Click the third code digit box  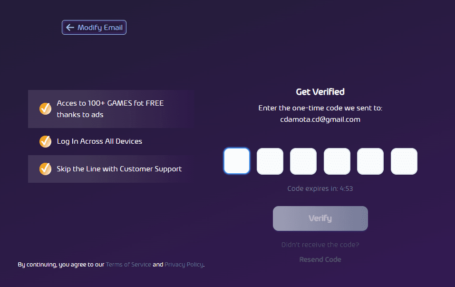click(303, 161)
